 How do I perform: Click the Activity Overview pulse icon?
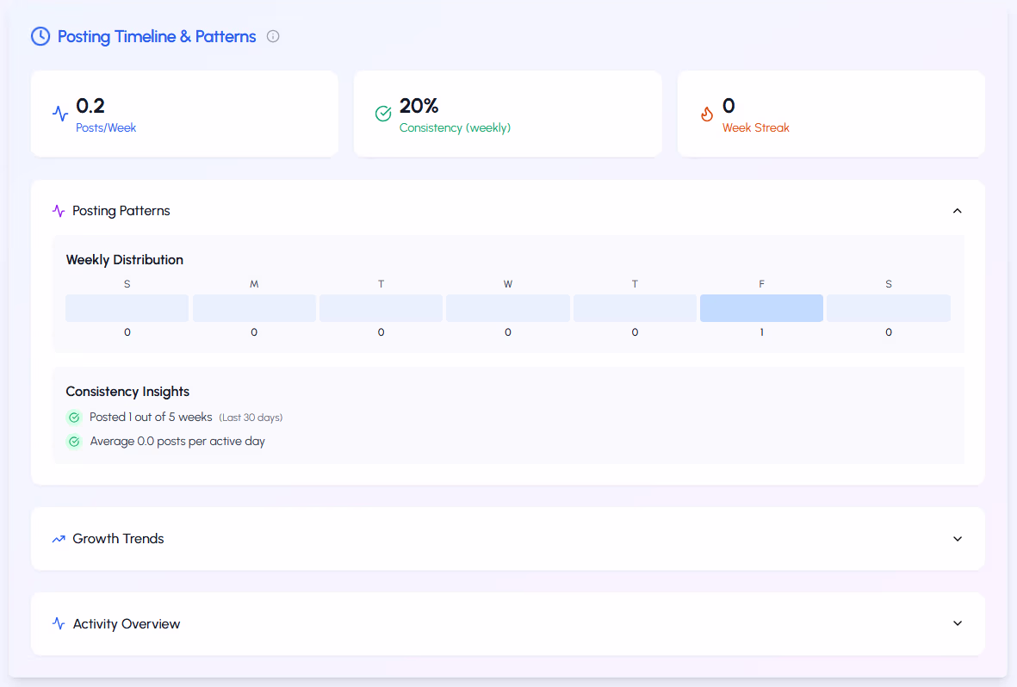point(59,624)
